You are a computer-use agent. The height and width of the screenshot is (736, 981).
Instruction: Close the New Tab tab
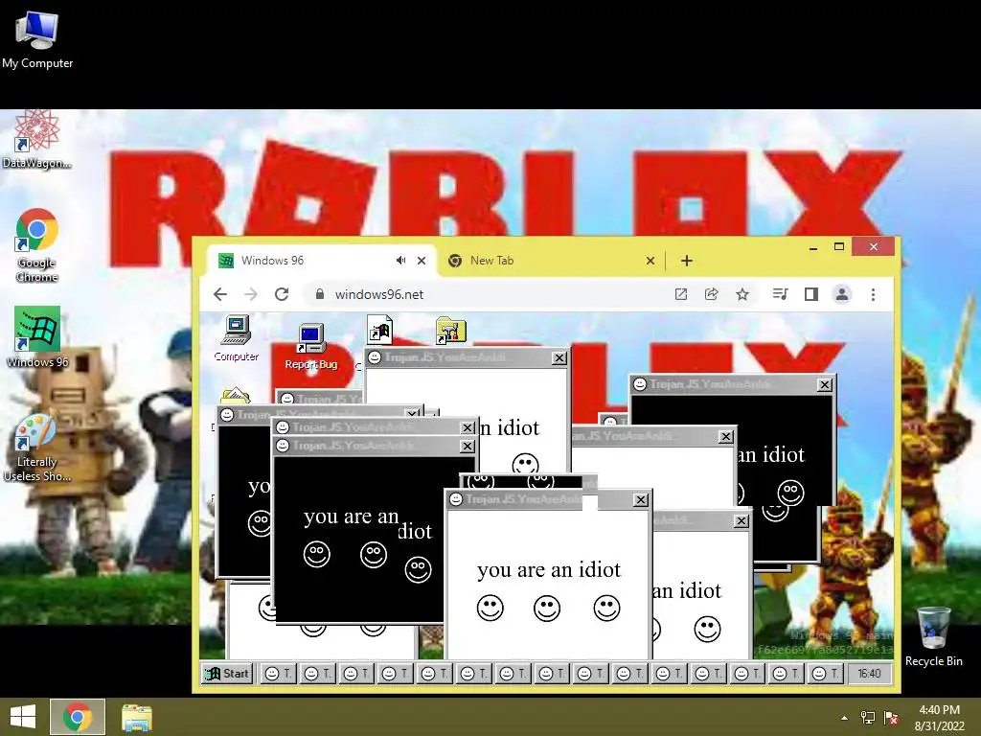tap(650, 261)
